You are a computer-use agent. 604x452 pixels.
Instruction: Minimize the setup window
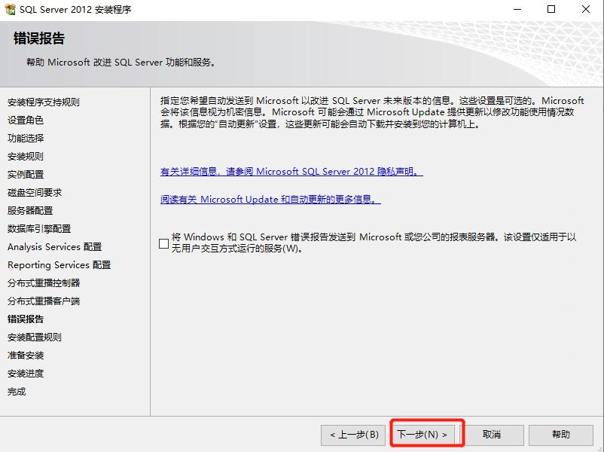(x=517, y=9)
